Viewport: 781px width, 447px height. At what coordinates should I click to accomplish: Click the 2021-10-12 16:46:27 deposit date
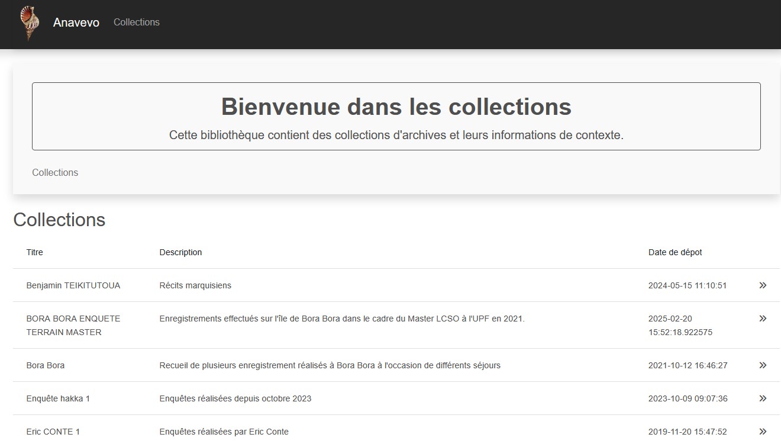click(688, 365)
